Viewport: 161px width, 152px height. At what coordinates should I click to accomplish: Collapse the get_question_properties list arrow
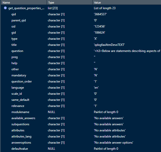coord(5,8)
